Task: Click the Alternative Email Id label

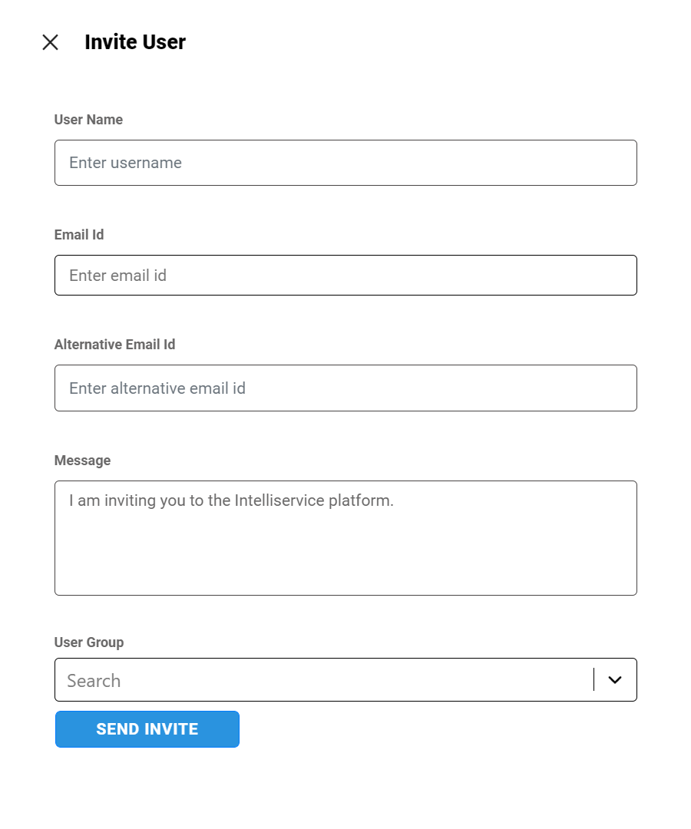Action: point(114,345)
